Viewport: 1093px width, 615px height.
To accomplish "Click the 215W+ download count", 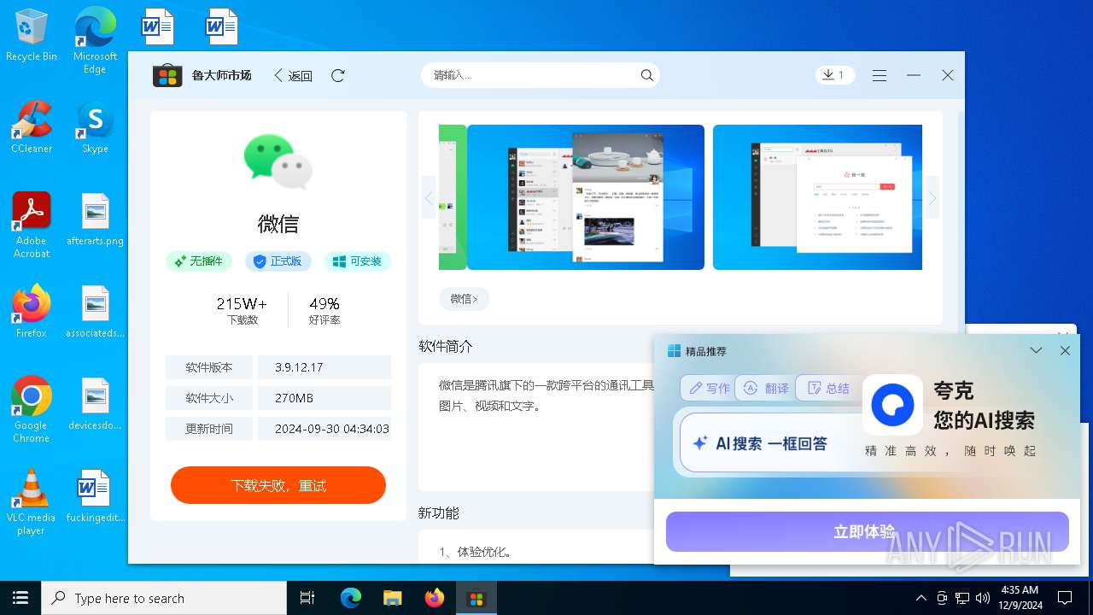I will 242,303.
